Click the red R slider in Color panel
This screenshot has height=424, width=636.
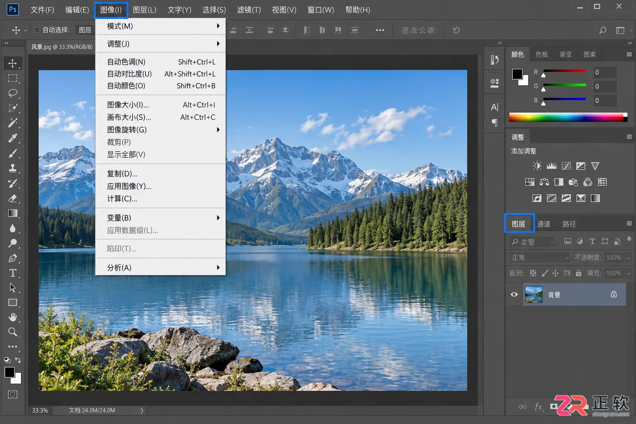(564, 71)
